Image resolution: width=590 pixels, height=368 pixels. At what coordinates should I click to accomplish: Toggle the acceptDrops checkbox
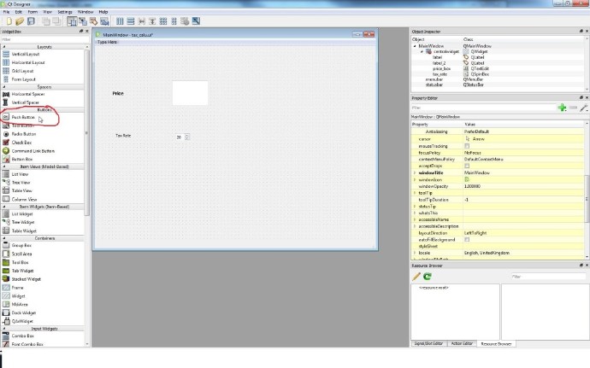[467, 166]
